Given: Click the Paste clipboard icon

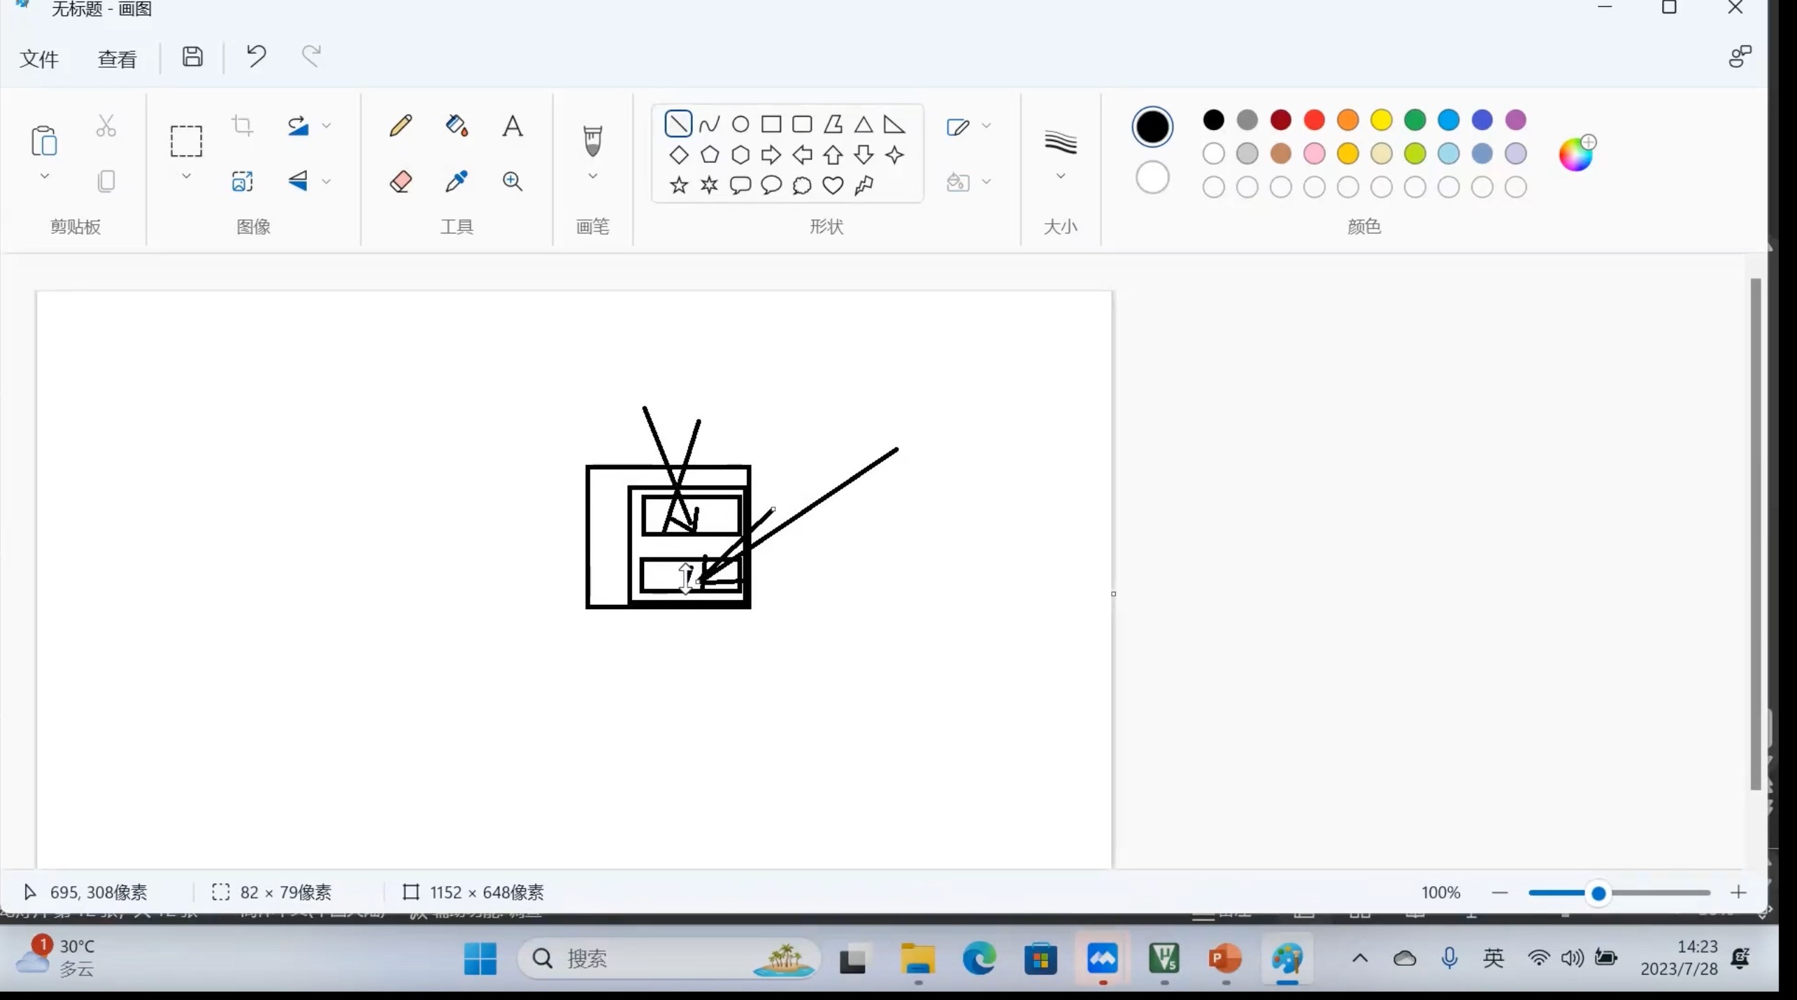Looking at the screenshot, I should [x=44, y=141].
